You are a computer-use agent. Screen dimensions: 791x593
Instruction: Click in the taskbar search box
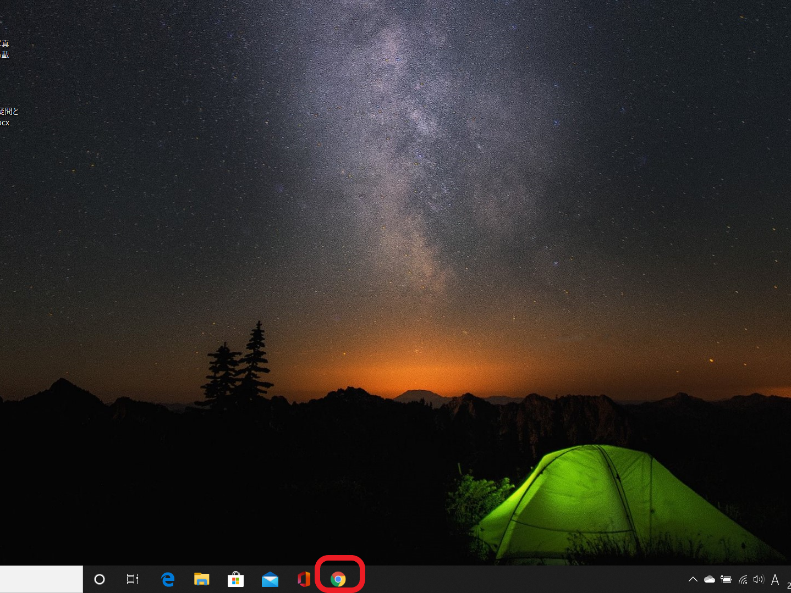(x=41, y=579)
